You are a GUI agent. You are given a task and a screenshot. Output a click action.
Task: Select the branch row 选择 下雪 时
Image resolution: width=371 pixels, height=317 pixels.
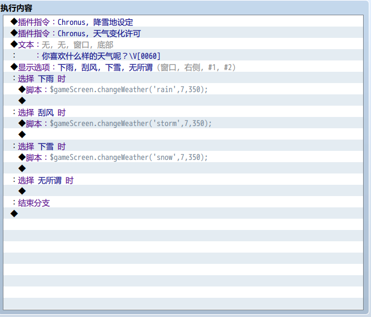click(x=183, y=146)
